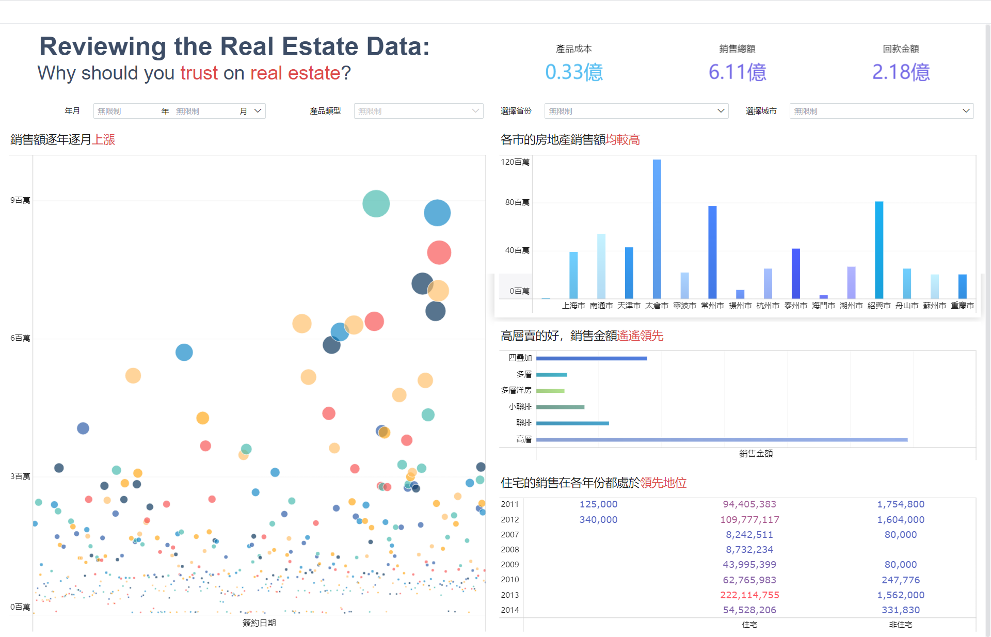This screenshot has height=637, width=991.
Task: Expand the 產品類型 dropdown
Action: tap(419, 111)
